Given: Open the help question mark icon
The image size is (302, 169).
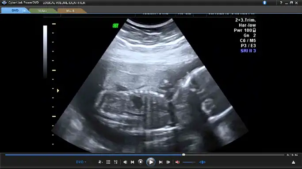Looking at the screenshot, I should [x=281, y=3].
